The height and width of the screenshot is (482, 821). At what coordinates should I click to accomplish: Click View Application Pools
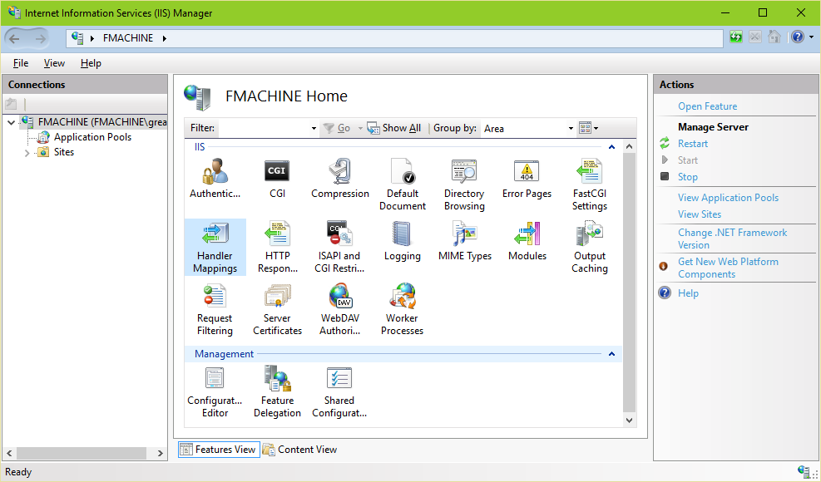coord(728,197)
